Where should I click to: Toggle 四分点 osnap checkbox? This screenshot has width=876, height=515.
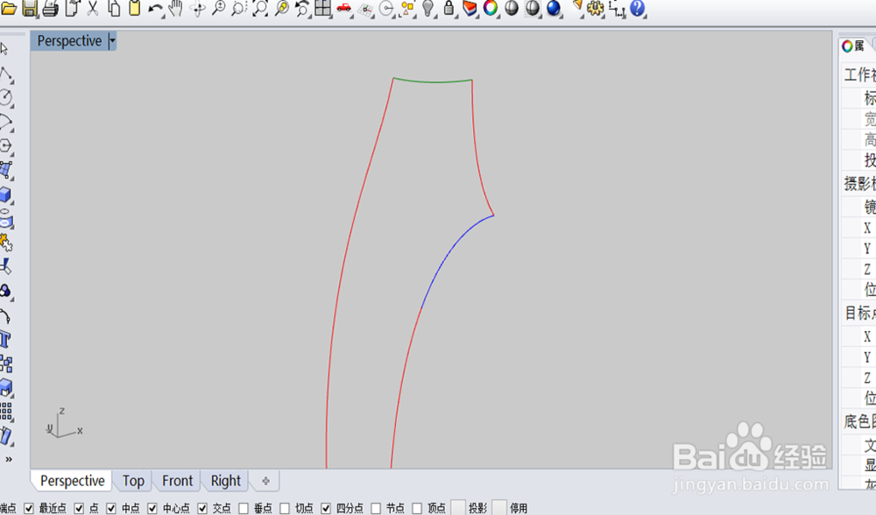pyautogui.click(x=326, y=508)
